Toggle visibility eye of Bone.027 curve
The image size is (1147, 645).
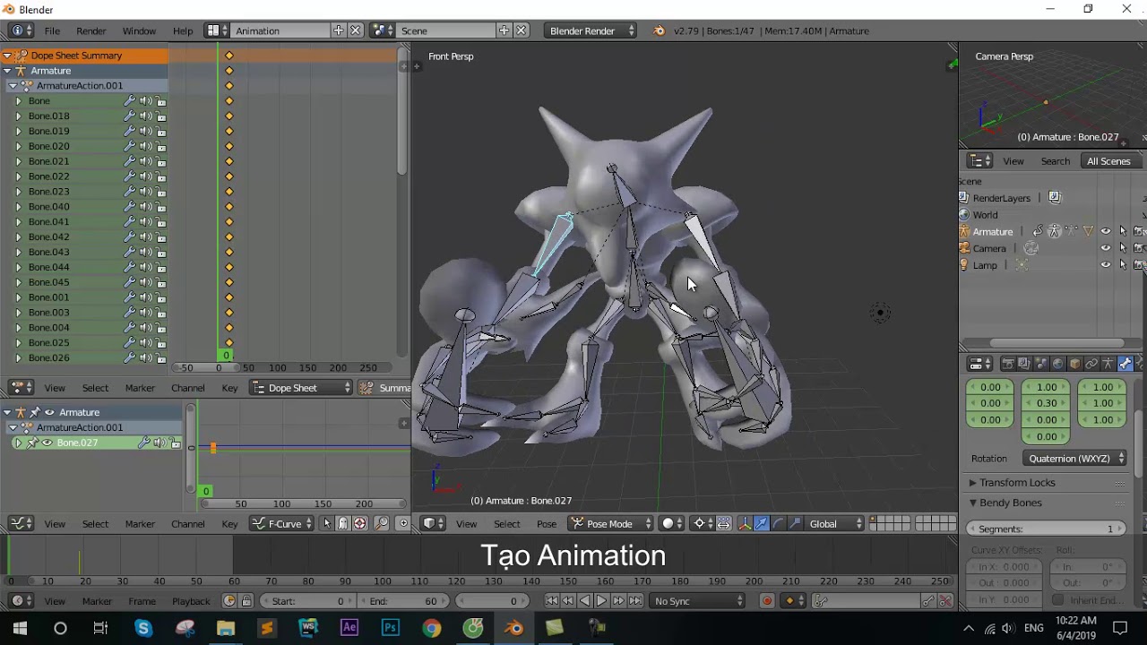pyautogui.click(x=47, y=443)
